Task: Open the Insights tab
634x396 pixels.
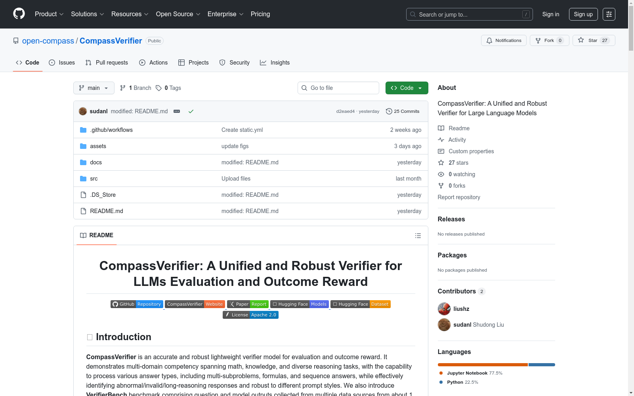Action: point(275,63)
